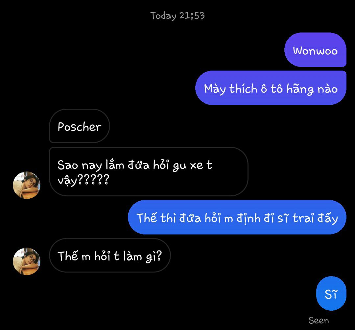Open the avatar next to 'Thế m hỏi t làm gì?'
Screen dimensions: 355x330
click(27, 261)
